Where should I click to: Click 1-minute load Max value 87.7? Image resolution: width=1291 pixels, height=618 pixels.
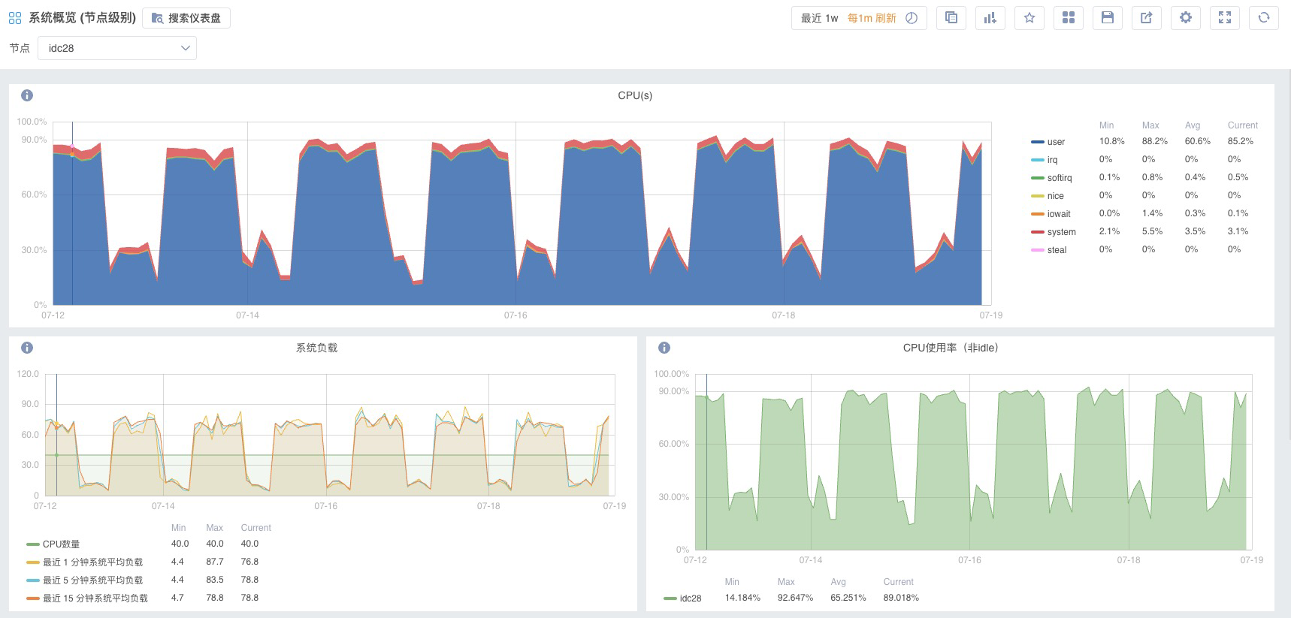click(x=214, y=562)
